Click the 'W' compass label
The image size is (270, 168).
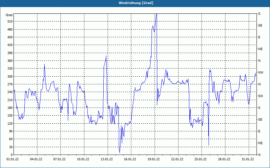260,84
